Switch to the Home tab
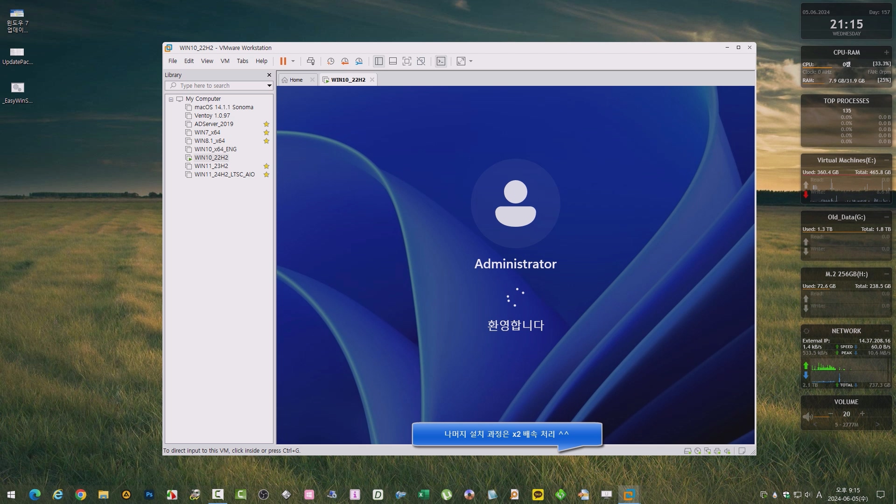Screen dimensions: 896x504 296,80
